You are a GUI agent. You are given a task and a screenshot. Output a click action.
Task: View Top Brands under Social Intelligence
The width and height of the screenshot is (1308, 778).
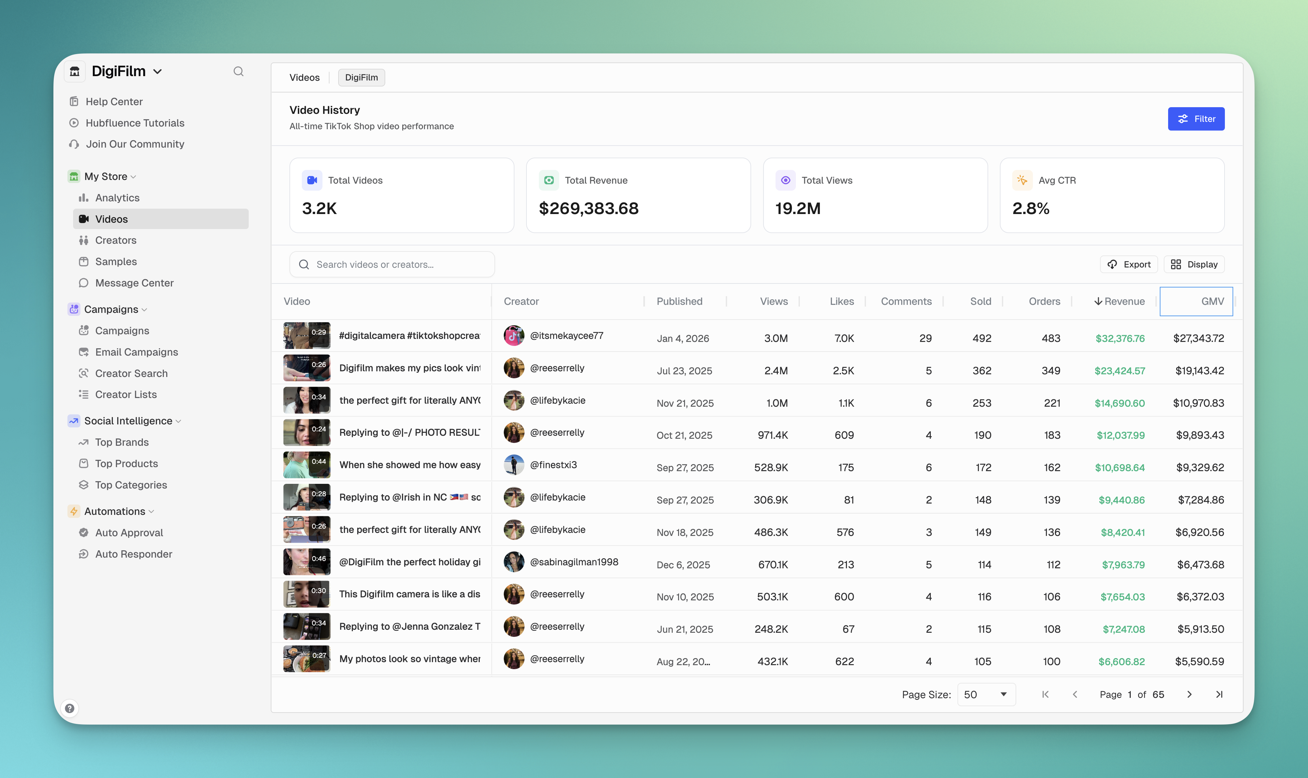(122, 442)
